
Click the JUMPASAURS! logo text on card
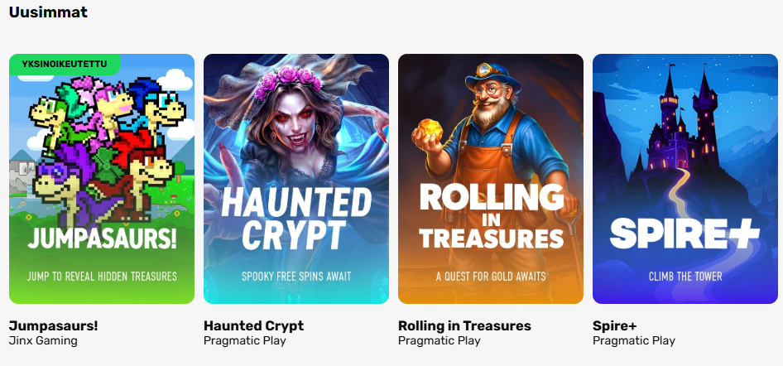[102, 238]
